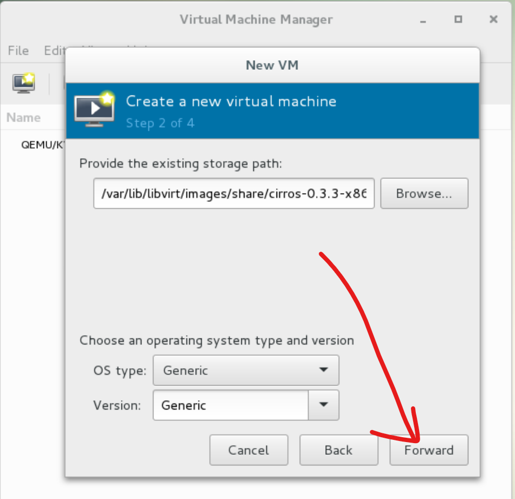
Task: Minimize the Virtual Machine Manager window
Action: click(423, 20)
